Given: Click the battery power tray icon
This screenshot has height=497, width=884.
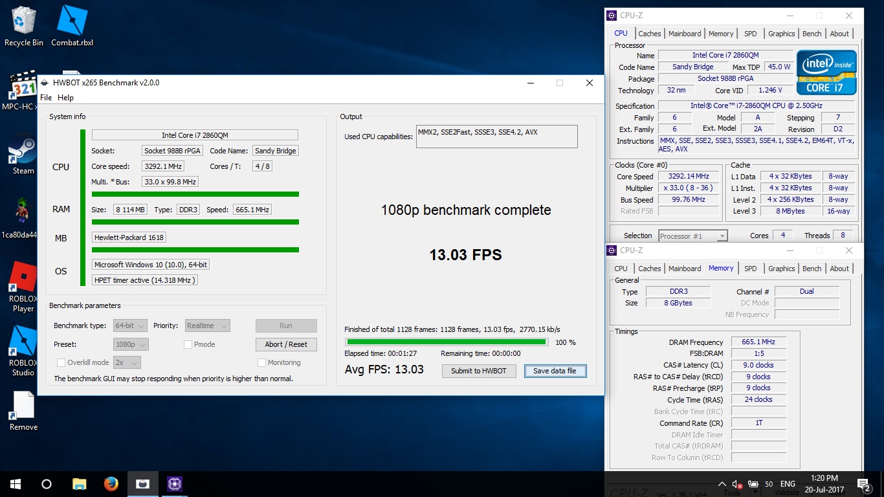Looking at the screenshot, I should (753, 484).
